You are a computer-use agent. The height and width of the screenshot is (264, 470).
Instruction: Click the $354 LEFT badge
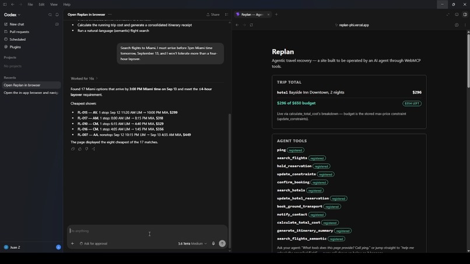[412, 103]
